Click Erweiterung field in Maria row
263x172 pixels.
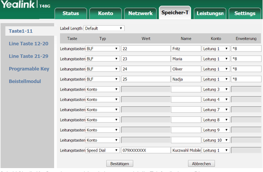point(246,59)
